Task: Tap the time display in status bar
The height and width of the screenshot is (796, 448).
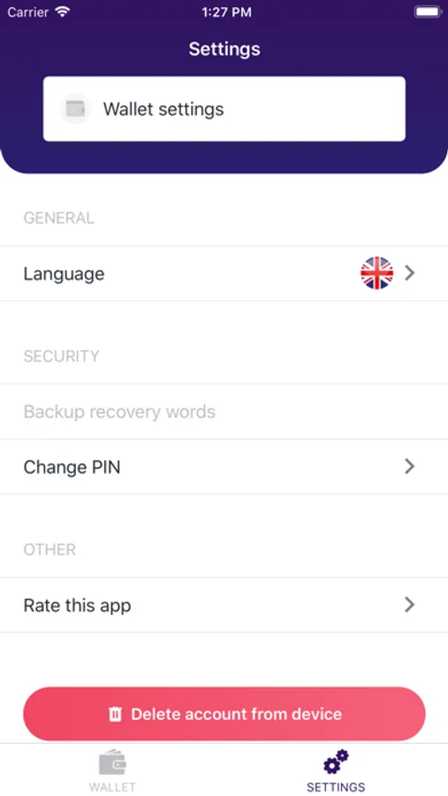Action: tap(226, 12)
